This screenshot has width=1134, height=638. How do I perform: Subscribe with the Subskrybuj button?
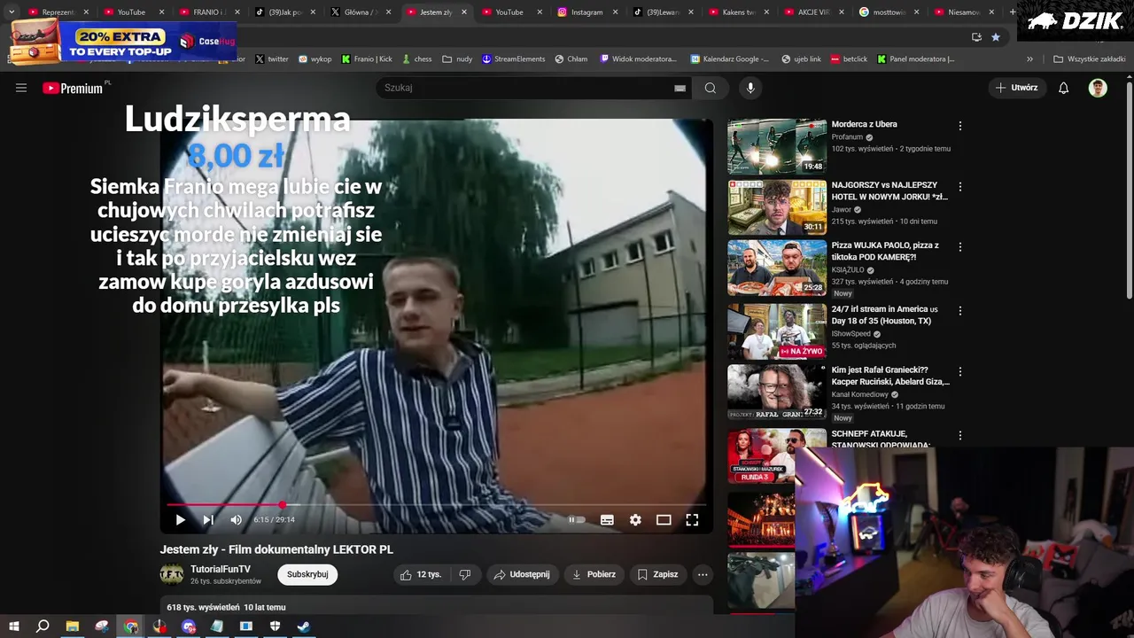(307, 574)
